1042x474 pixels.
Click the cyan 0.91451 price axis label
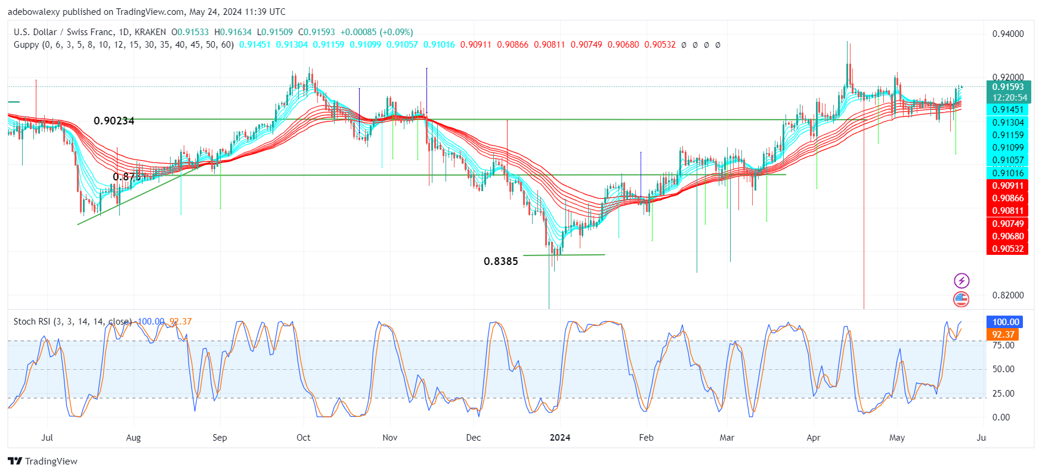(1008, 110)
